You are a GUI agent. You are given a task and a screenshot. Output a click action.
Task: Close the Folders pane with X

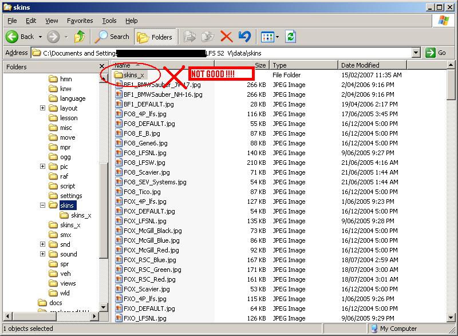point(102,66)
